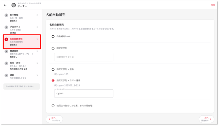219x126 pixels.
Task: Select the 自動補完しない radio option
Action: pyautogui.click(x=53, y=37)
